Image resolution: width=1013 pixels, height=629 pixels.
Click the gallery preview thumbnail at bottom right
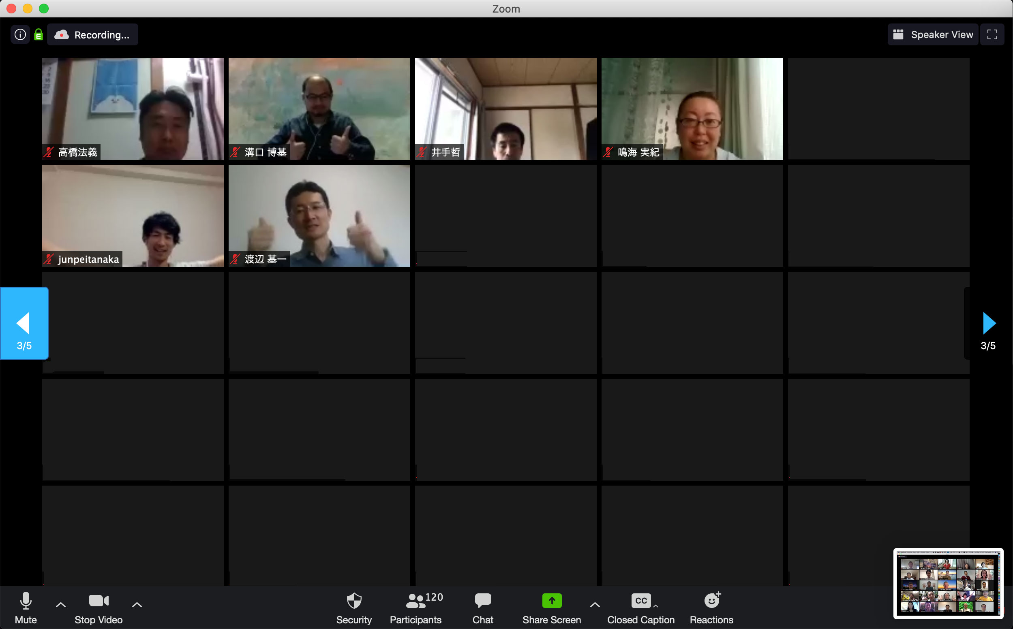[x=949, y=583]
